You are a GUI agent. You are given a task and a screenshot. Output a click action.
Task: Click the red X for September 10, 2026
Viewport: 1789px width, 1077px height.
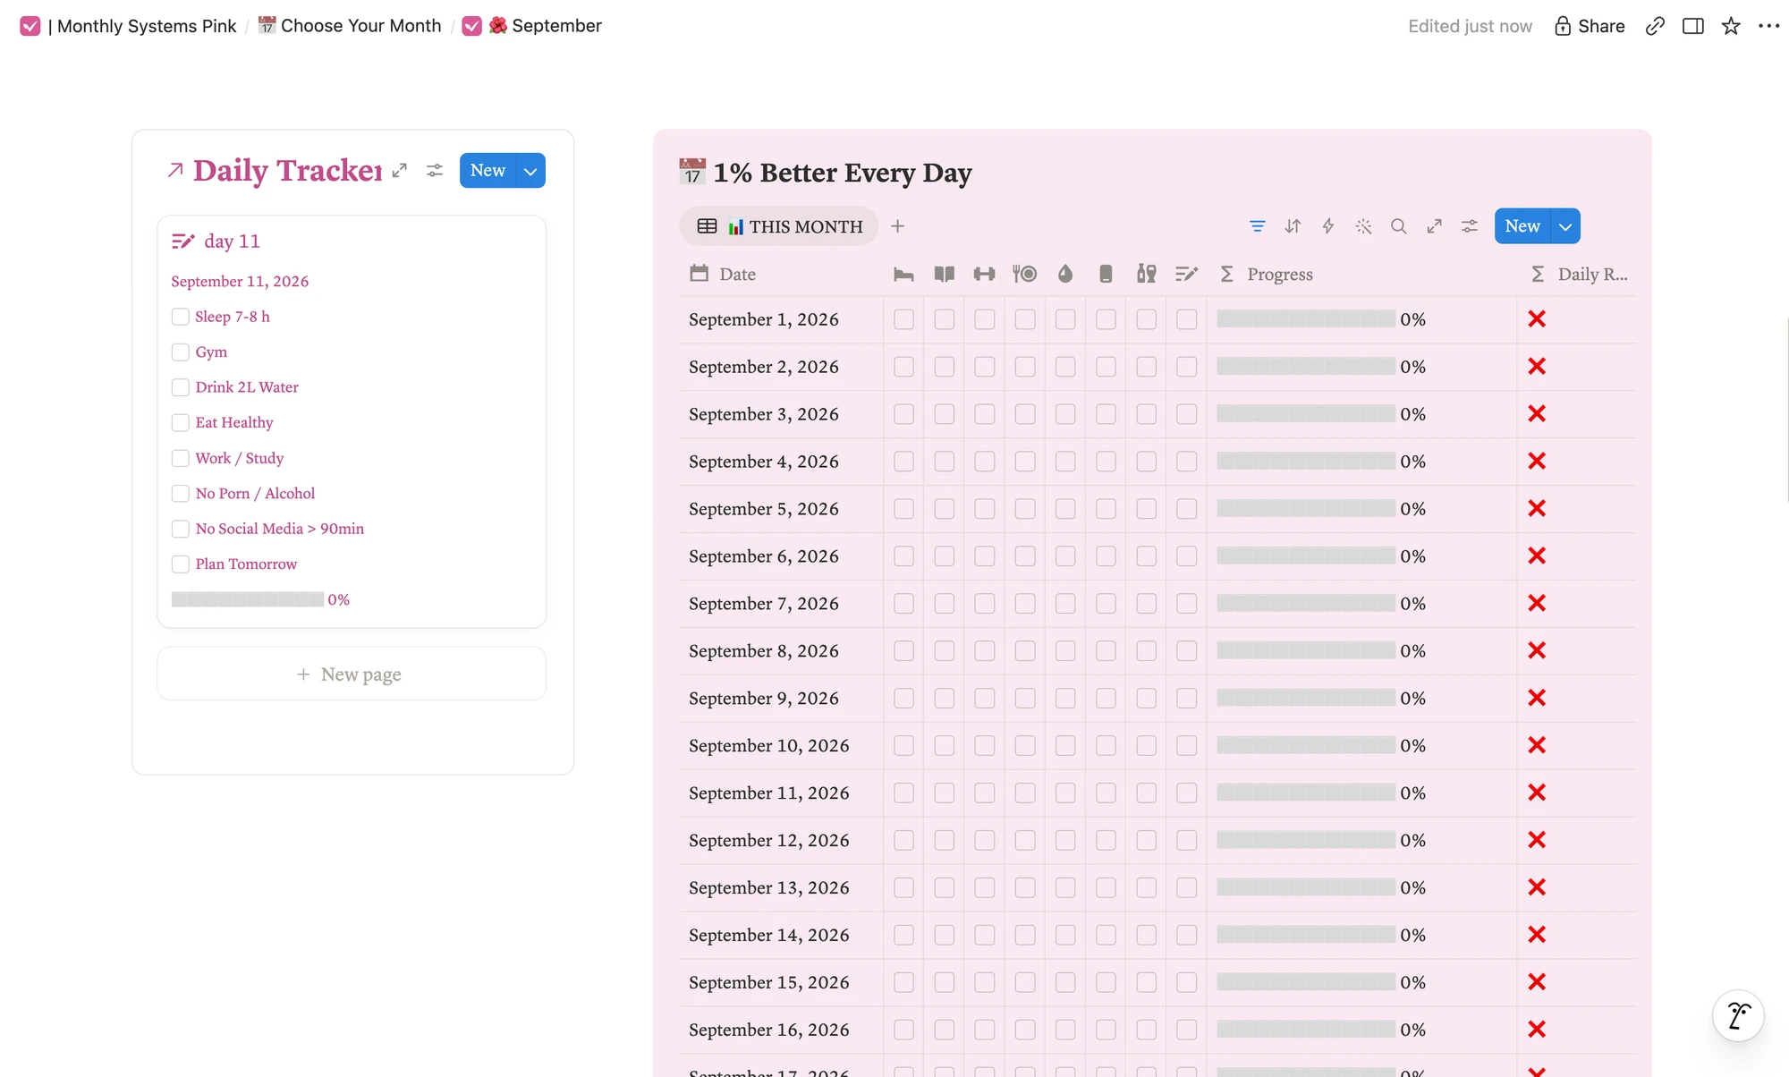(1537, 744)
